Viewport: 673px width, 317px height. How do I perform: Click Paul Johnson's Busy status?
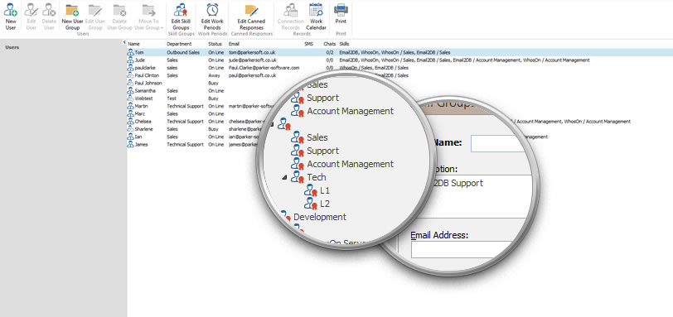pos(213,83)
